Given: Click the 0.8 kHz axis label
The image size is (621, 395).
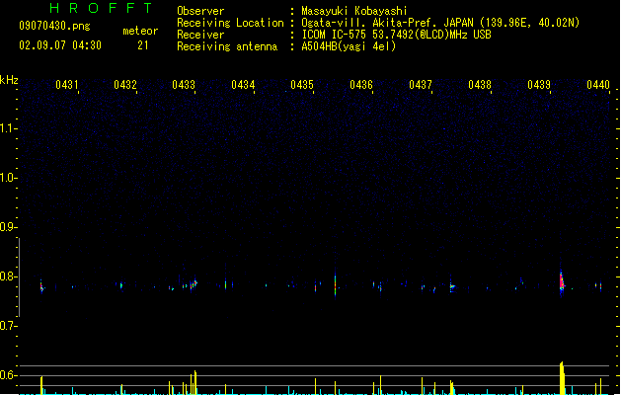Looking at the screenshot, I should [8, 276].
